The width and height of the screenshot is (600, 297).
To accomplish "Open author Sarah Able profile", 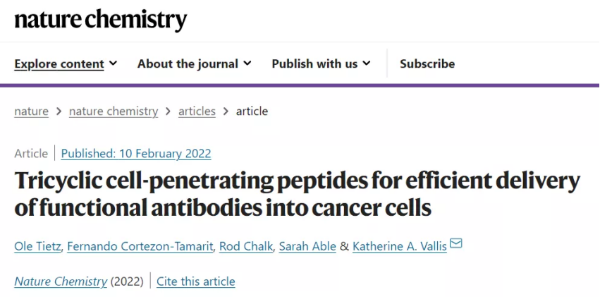I will 307,246.
